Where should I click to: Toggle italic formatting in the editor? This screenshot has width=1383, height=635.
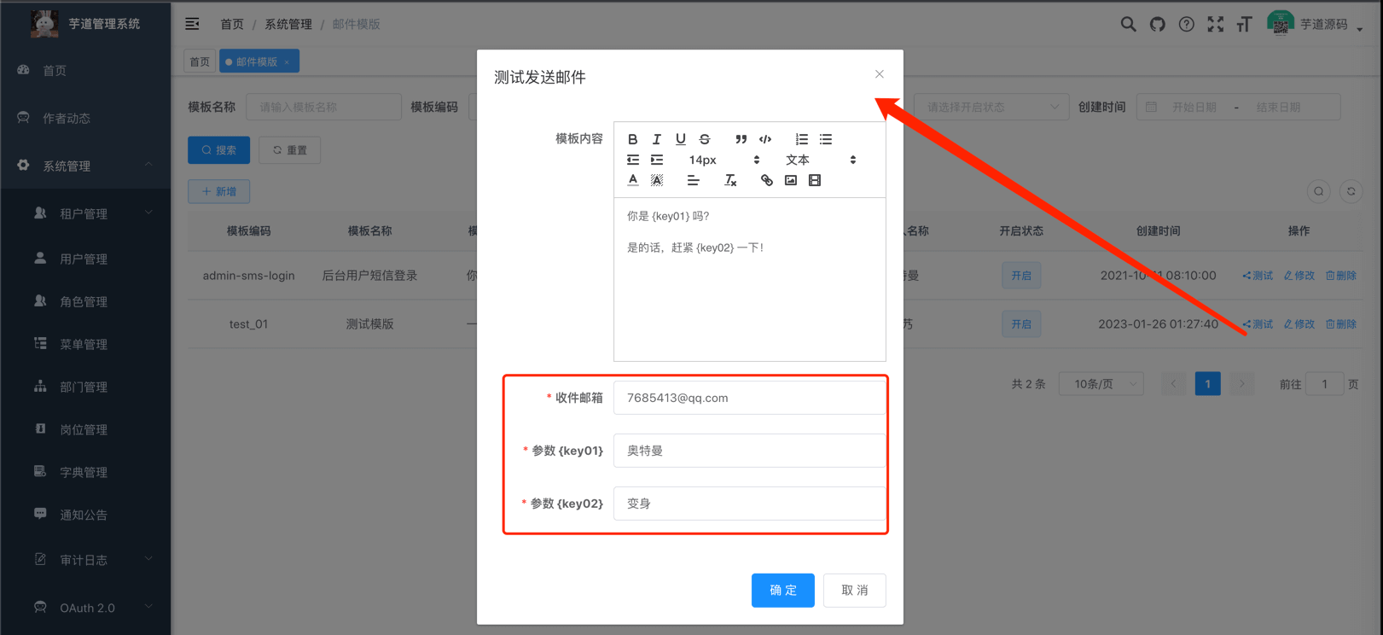[x=656, y=139]
